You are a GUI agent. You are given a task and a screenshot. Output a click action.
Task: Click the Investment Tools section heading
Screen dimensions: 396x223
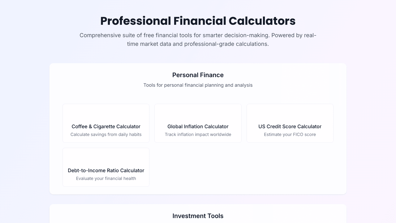pos(198,216)
